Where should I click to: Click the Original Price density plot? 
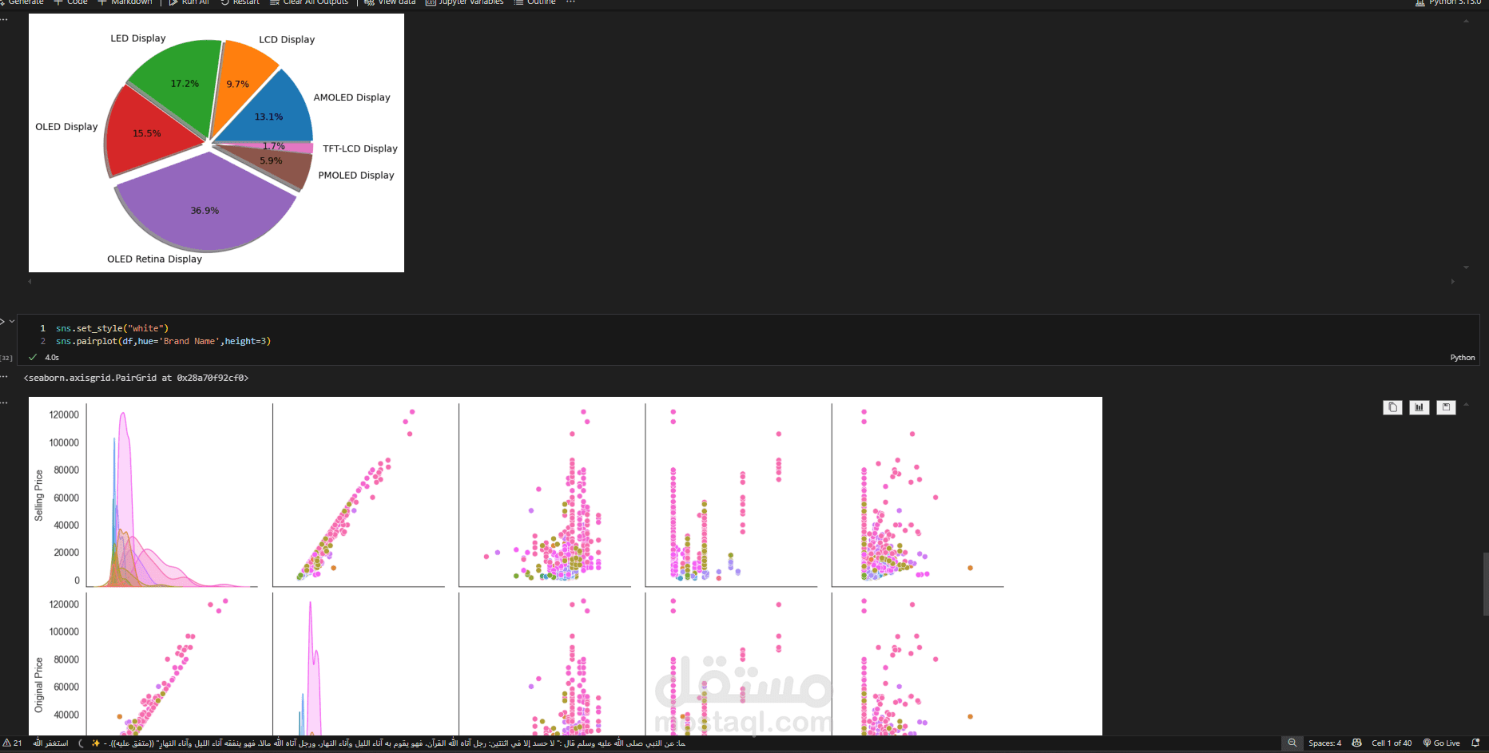(x=359, y=664)
